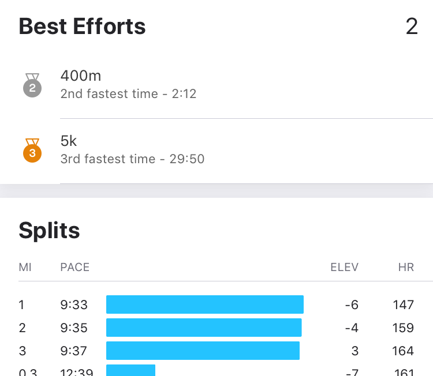Tap the 3rd fastest time 29:50 text

click(x=132, y=159)
